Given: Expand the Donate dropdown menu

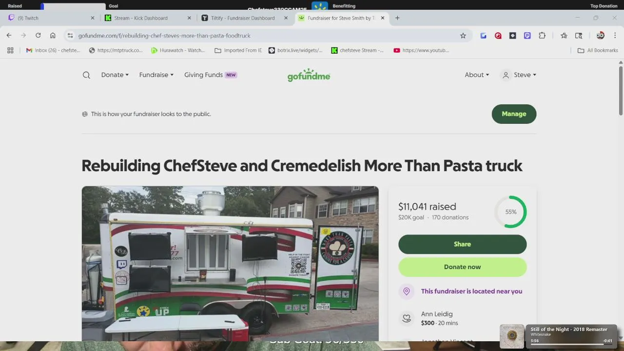Looking at the screenshot, I should pos(115,75).
